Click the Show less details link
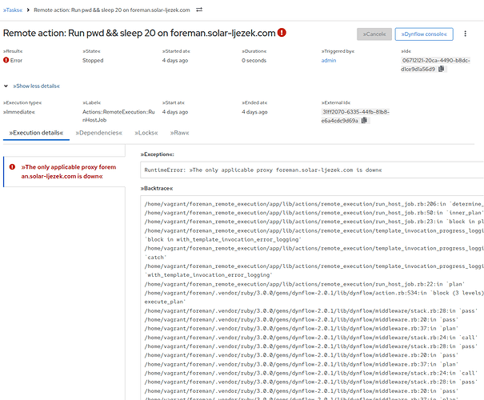The width and height of the screenshot is (484, 400). pos(37,86)
